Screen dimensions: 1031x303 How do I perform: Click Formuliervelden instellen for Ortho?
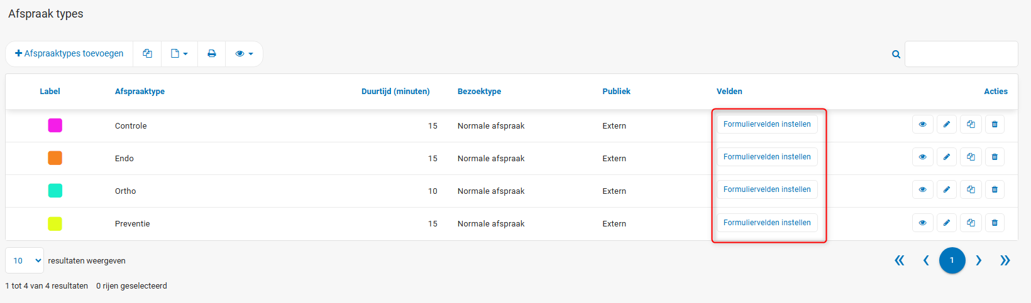[x=767, y=189]
